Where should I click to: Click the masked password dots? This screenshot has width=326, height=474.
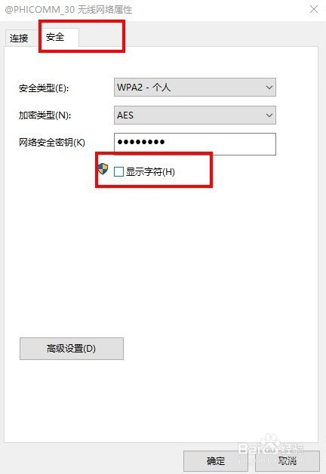point(141,142)
